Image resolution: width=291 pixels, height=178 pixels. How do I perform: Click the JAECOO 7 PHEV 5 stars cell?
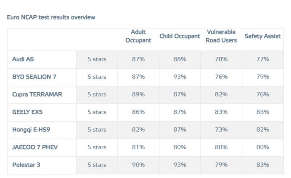click(97, 147)
